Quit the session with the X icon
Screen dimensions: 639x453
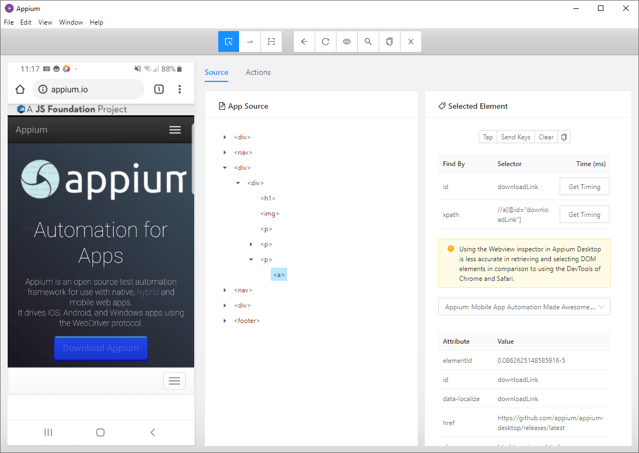(x=410, y=42)
